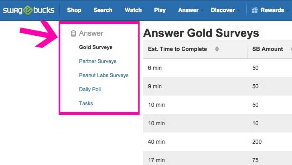292x165 pixels.
Task: Click the Rewards gift box icon
Action: coord(255,10)
